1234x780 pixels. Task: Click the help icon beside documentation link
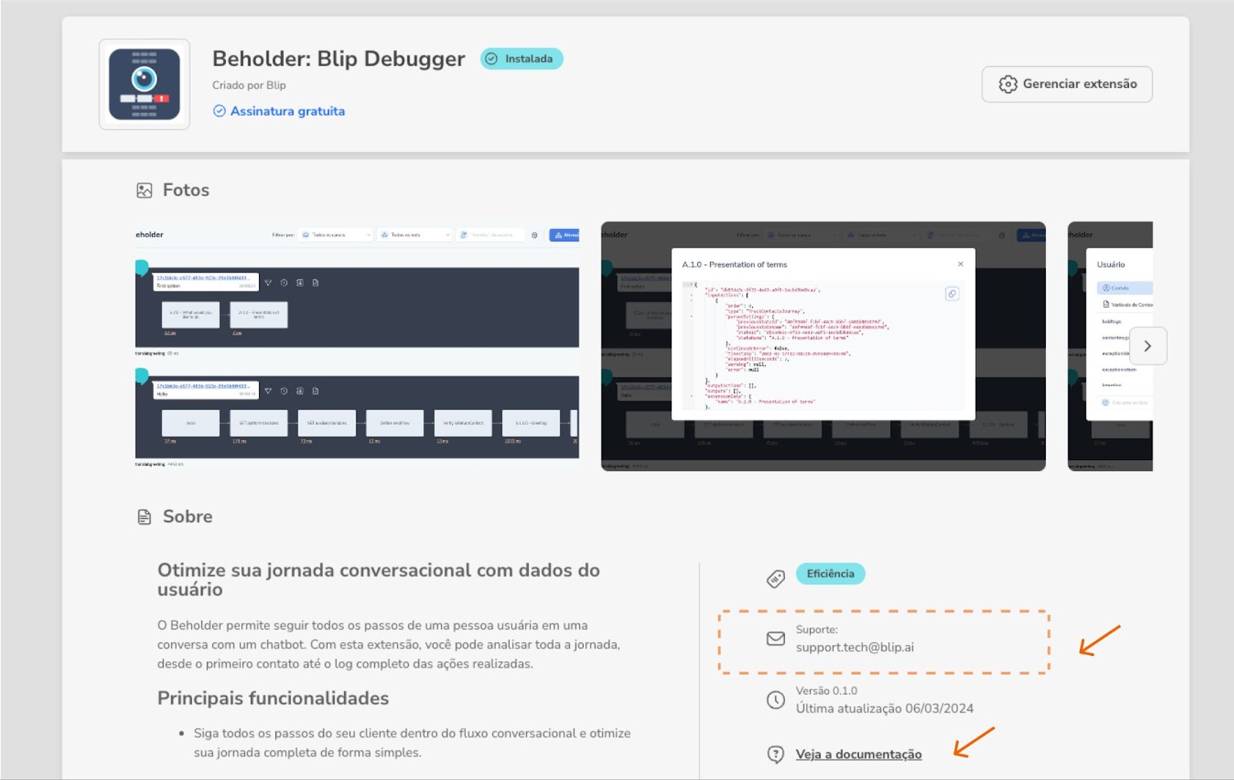coord(776,755)
